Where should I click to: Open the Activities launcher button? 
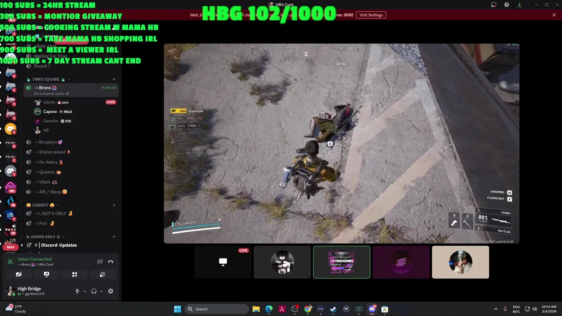(x=75, y=274)
